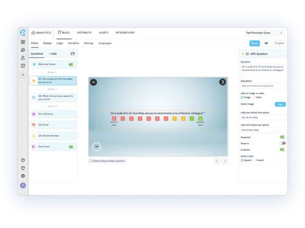Select the Square button style

pos(242,161)
